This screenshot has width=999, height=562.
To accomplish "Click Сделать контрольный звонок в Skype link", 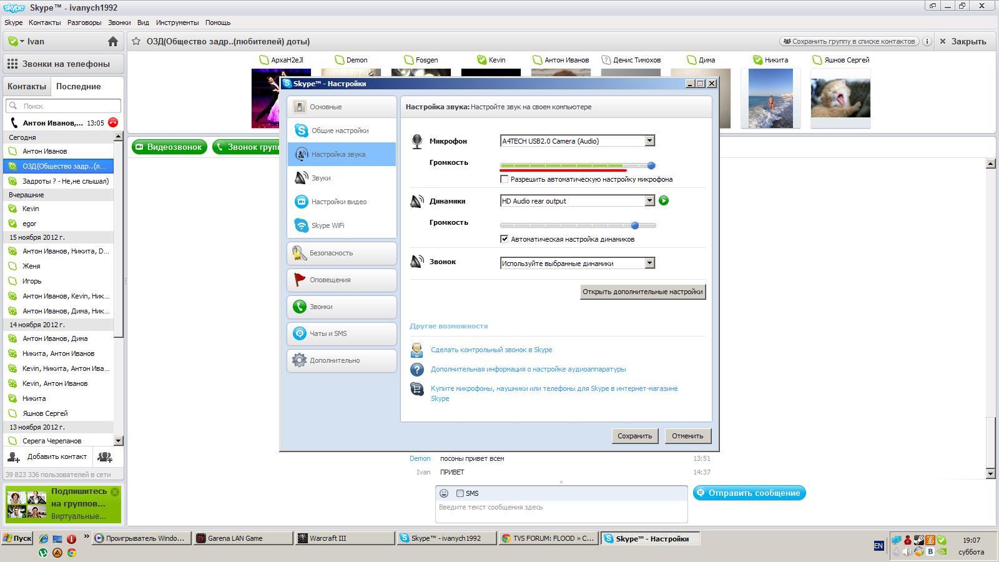I will coord(491,350).
